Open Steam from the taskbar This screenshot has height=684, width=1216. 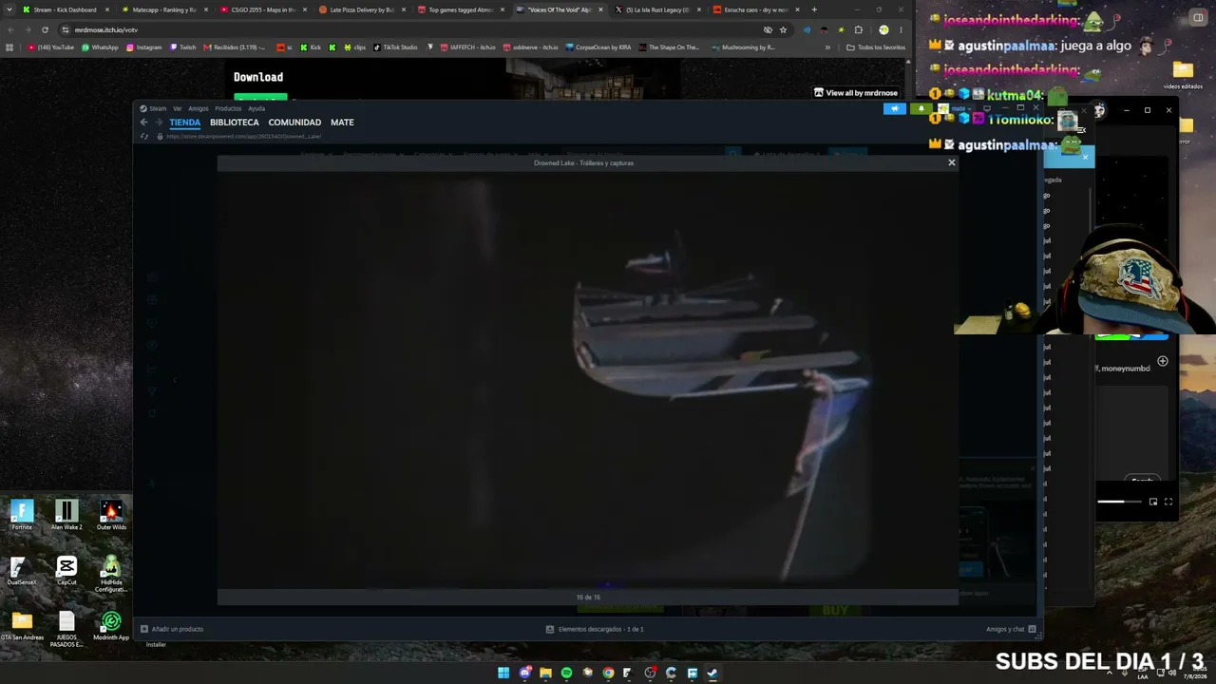click(x=712, y=673)
